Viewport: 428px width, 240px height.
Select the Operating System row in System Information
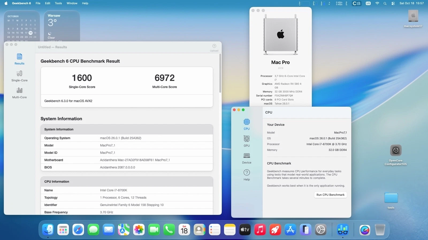[127, 138]
